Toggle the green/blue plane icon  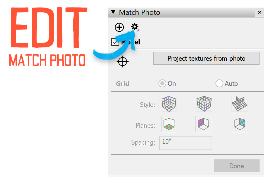[240, 124]
